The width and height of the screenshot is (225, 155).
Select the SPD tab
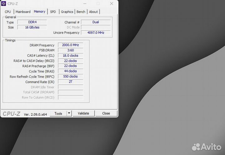coord(53,12)
